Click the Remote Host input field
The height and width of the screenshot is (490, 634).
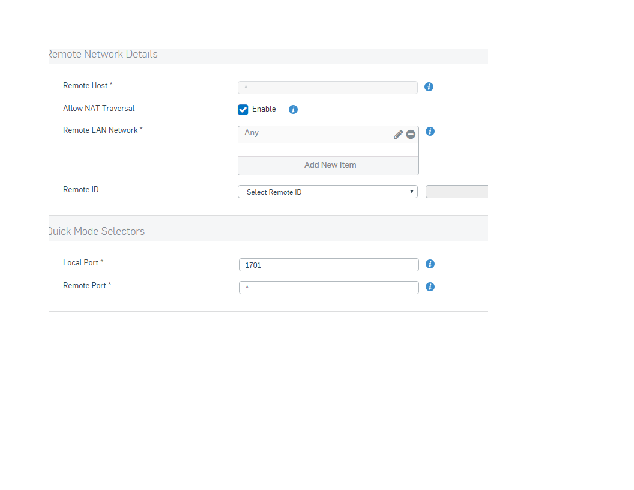point(328,87)
